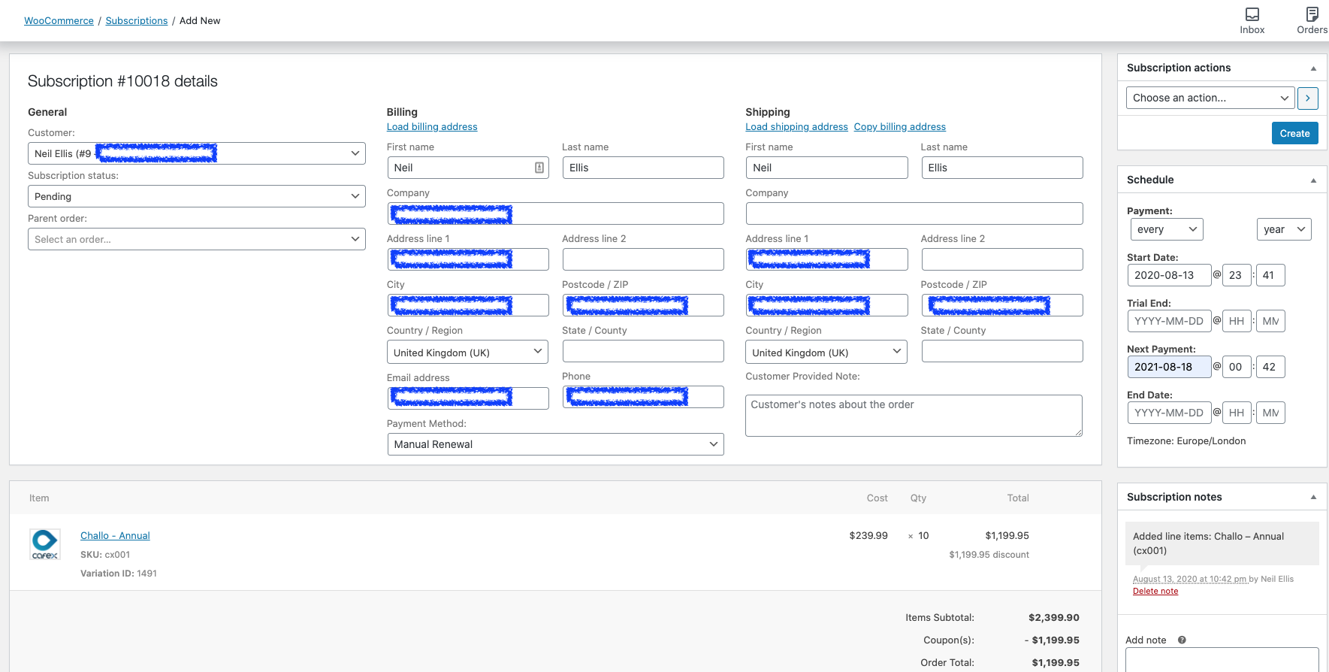Click the autofill contact icon in Billing First name
This screenshot has width=1329, height=672.
click(x=539, y=168)
